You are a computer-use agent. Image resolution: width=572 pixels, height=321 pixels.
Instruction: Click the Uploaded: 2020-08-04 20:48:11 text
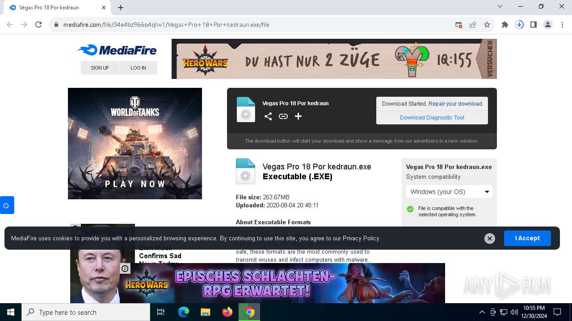277,206
